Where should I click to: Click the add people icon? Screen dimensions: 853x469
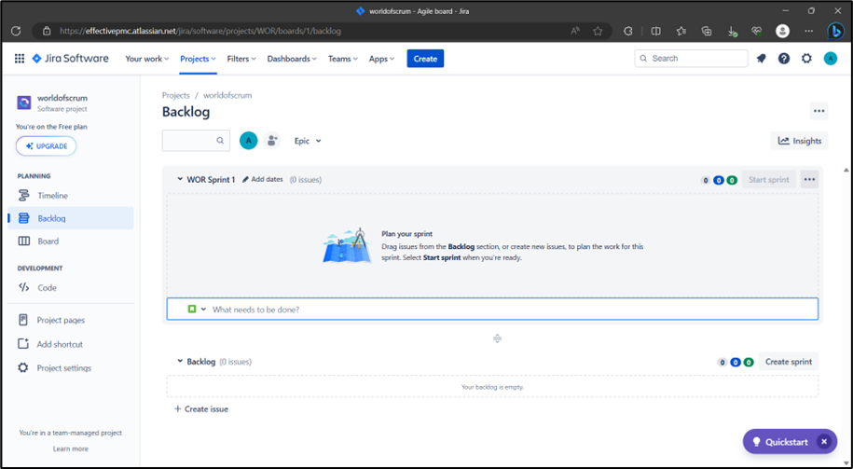click(x=272, y=141)
